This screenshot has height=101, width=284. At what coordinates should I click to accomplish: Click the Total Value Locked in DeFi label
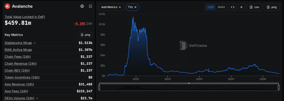(25, 17)
